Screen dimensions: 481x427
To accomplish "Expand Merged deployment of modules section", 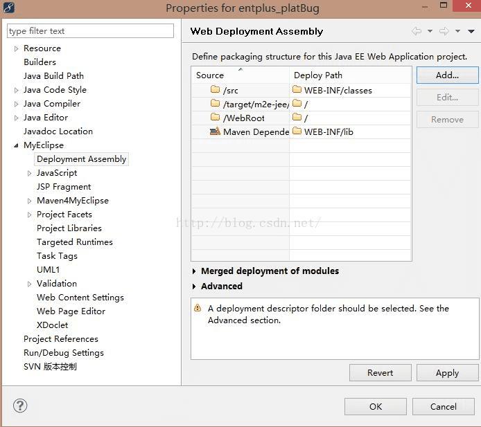I will point(194,271).
